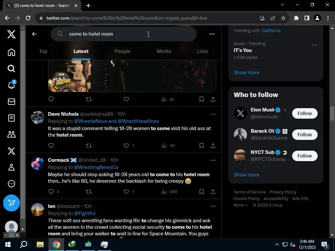Follow Elon Musk
The height and width of the screenshot is (251, 335).
pyautogui.click(x=305, y=113)
